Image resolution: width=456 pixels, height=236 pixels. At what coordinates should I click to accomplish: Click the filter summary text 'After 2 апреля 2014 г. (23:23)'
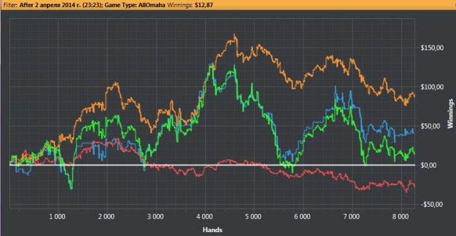click(x=61, y=5)
